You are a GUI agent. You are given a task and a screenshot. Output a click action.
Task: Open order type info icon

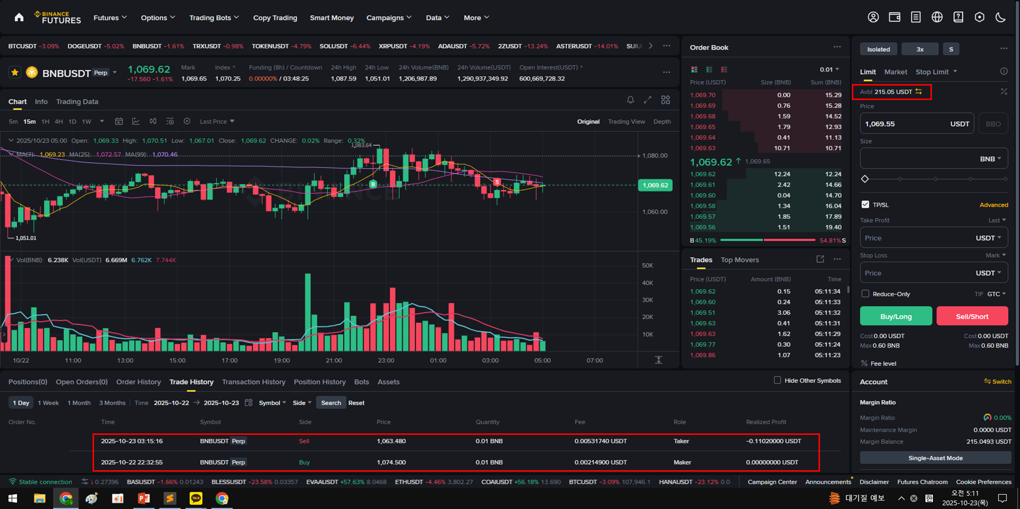[x=1004, y=72]
